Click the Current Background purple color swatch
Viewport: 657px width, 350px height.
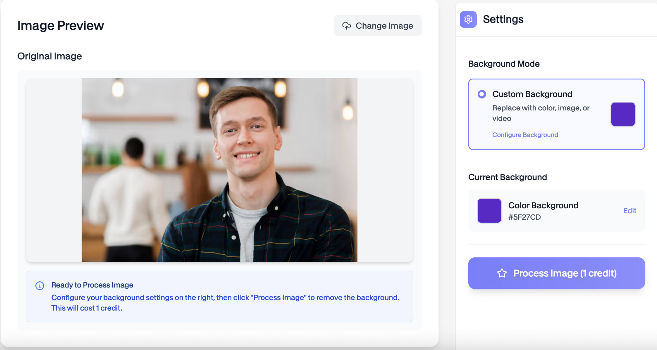(x=489, y=211)
